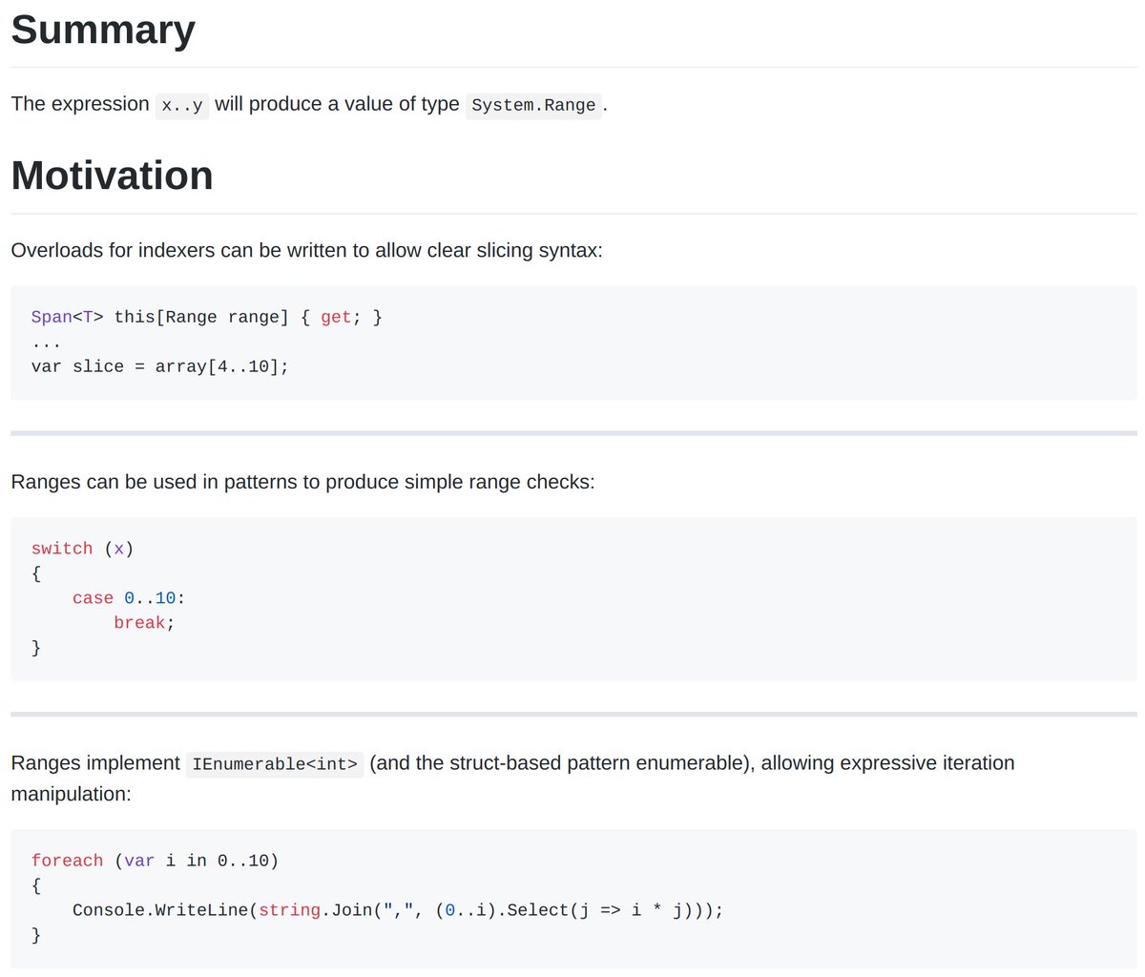Click the sentence about indexer overloads
Screen dimensions: 1145x977
click(x=305, y=250)
